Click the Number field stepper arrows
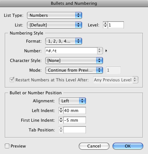The height and width of the screenshot is (154, 148). (100, 51)
